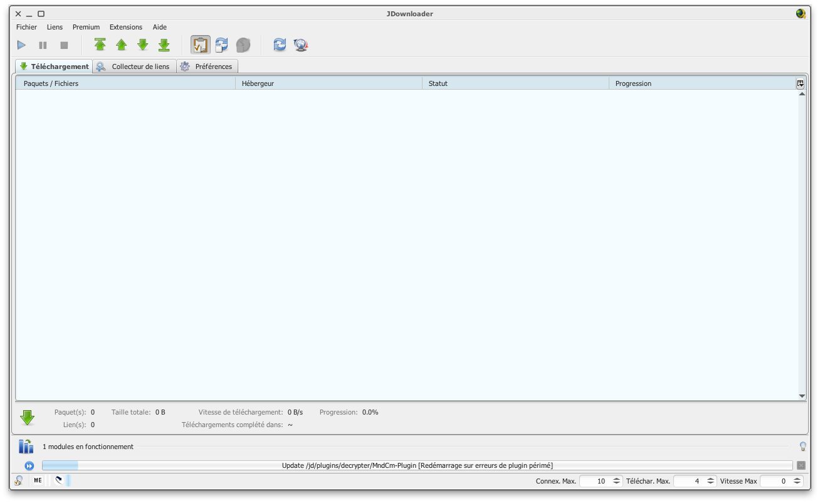The image size is (820, 503).
Task: Move selection down with green down arrow
Action: tap(143, 45)
